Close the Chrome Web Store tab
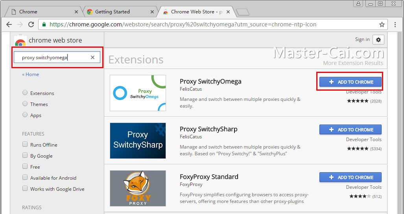404x214 pixels. click(228, 12)
